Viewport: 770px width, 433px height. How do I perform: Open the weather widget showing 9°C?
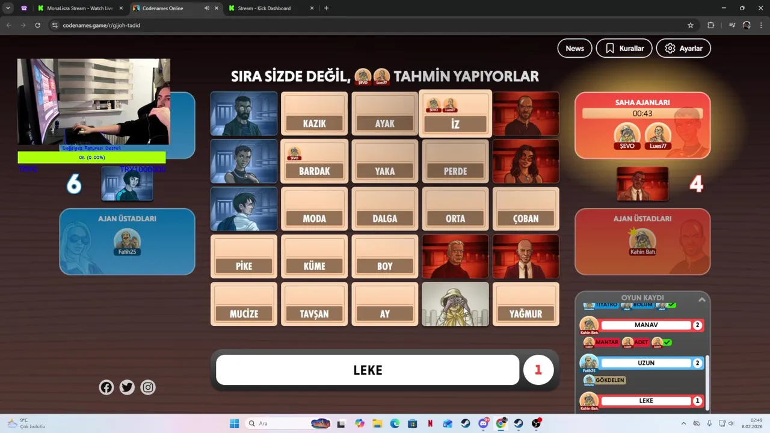[26, 423]
